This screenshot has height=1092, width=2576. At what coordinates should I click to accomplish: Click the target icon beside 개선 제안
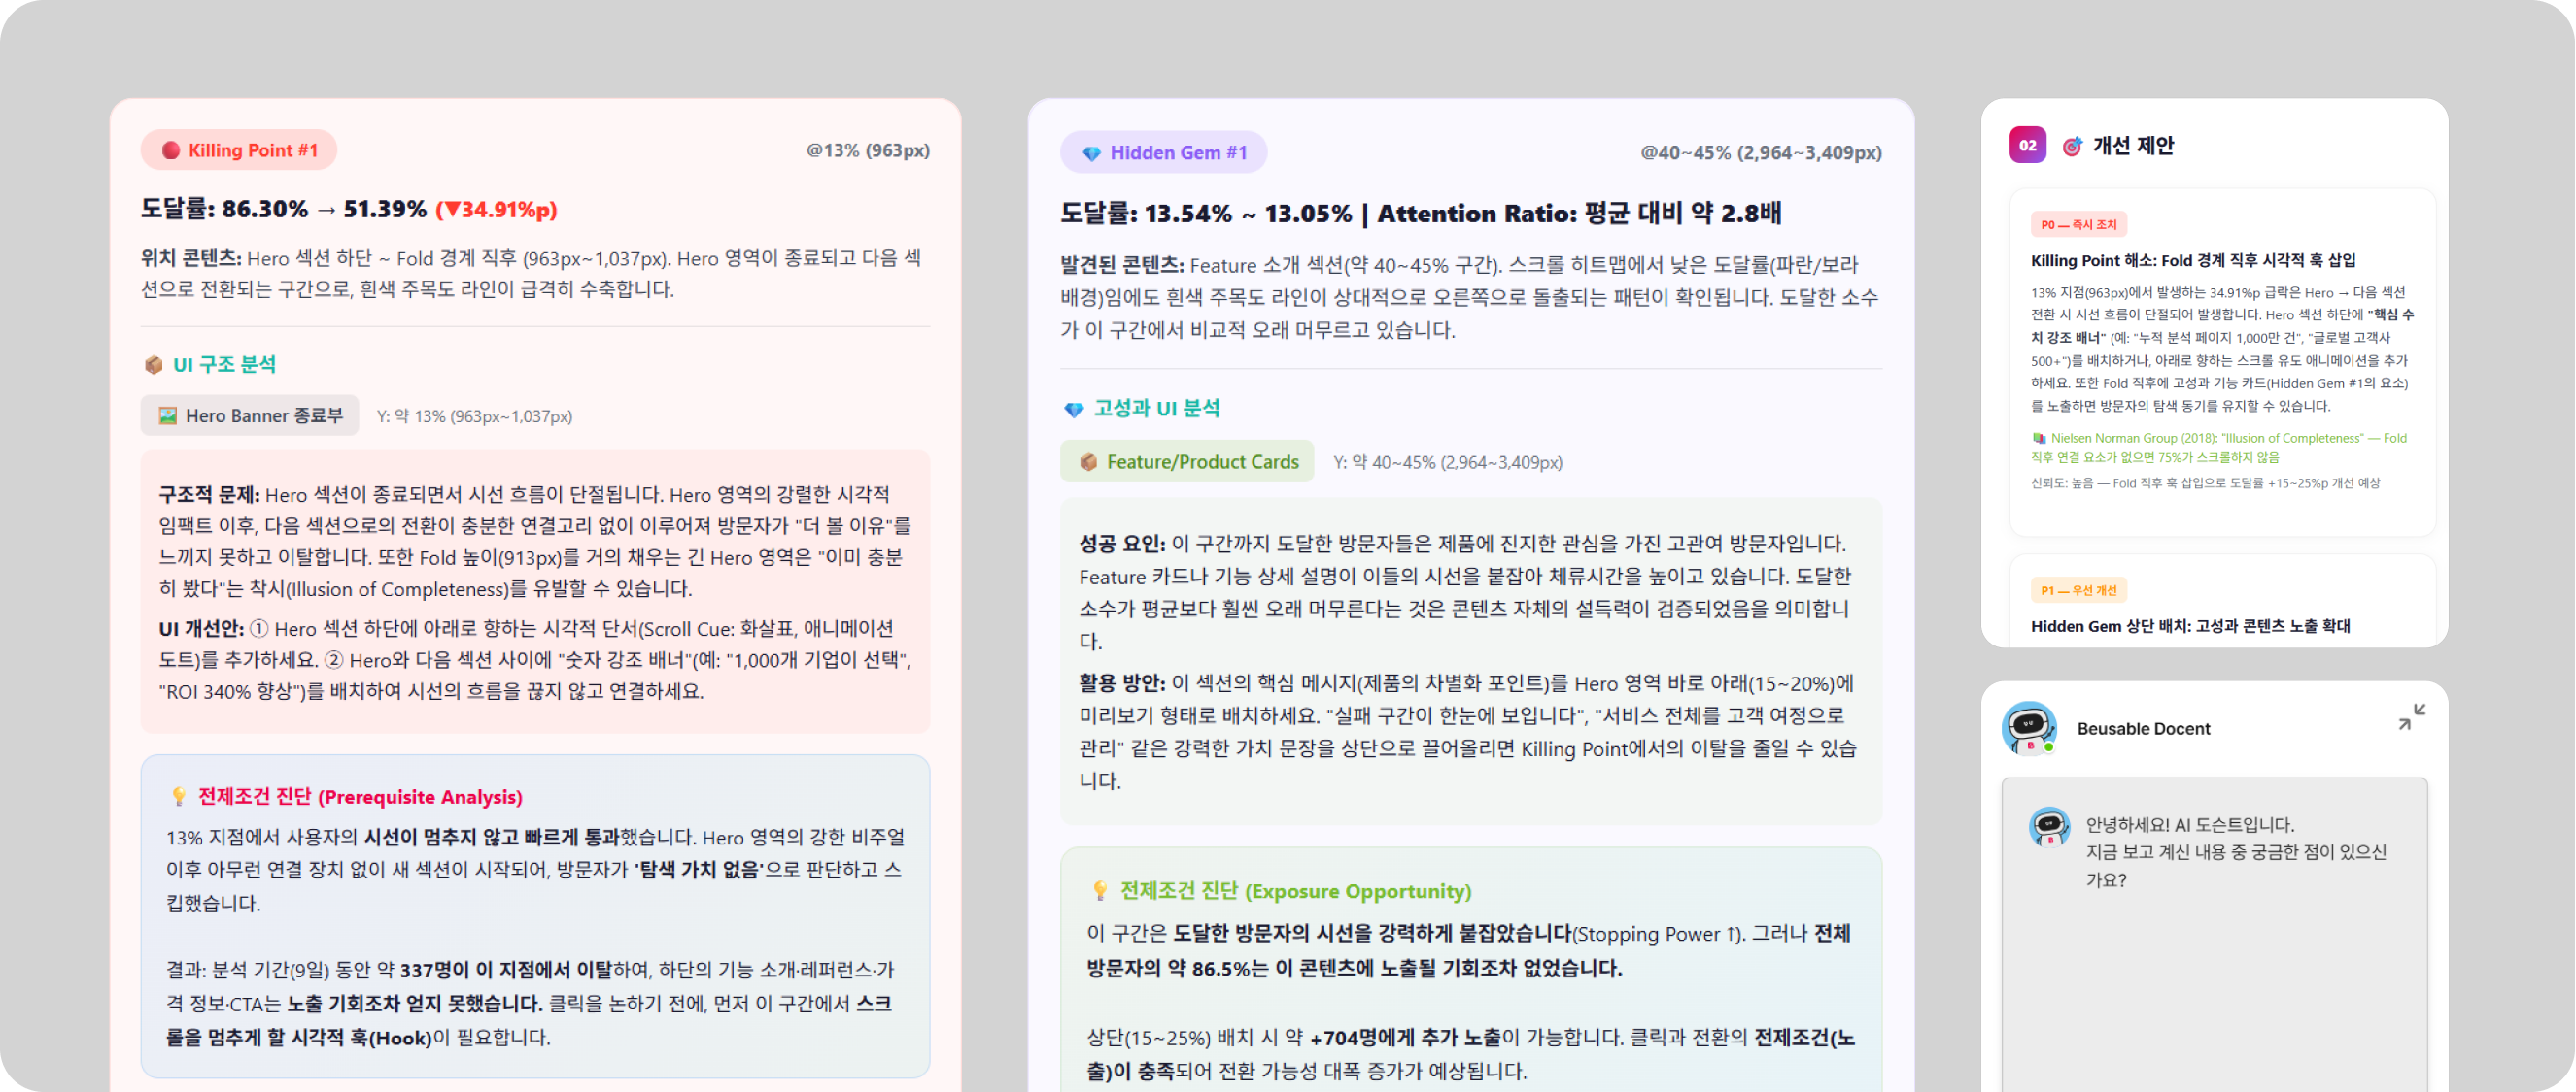coord(2072,146)
